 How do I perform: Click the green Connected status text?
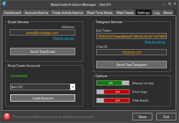[x=19, y=76]
